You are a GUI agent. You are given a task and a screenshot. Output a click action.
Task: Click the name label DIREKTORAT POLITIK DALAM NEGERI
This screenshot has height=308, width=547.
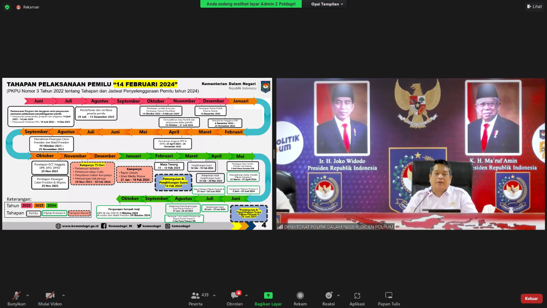tap(338, 227)
